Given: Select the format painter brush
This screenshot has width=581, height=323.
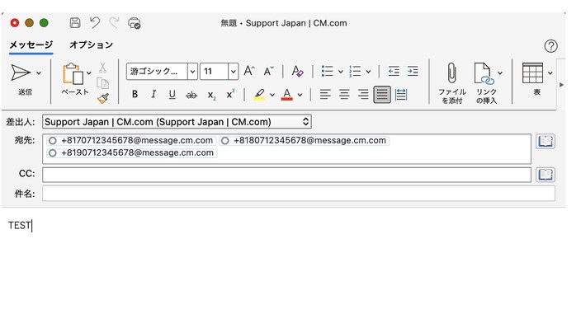Looking at the screenshot, I should pos(103,98).
